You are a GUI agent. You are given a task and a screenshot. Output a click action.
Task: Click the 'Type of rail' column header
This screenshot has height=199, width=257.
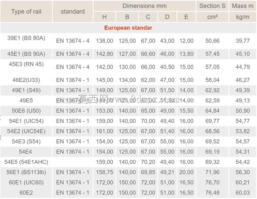(x=26, y=12)
